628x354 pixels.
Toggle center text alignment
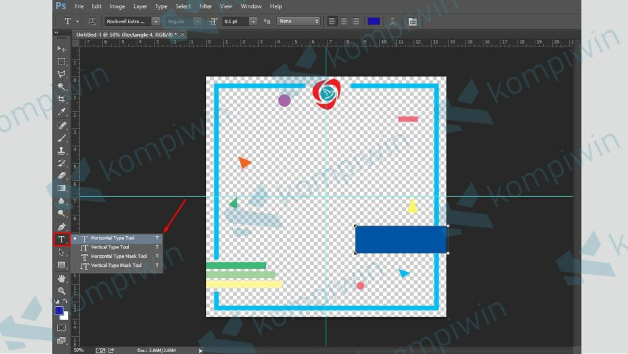[x=344, y=21]
